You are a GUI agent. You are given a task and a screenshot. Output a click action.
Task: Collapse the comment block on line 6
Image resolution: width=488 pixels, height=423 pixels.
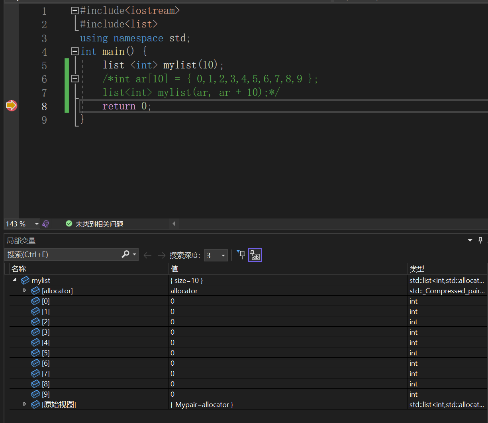click(x=74, y=79)
